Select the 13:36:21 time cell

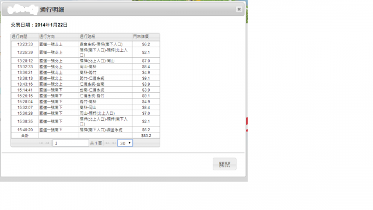24,72
